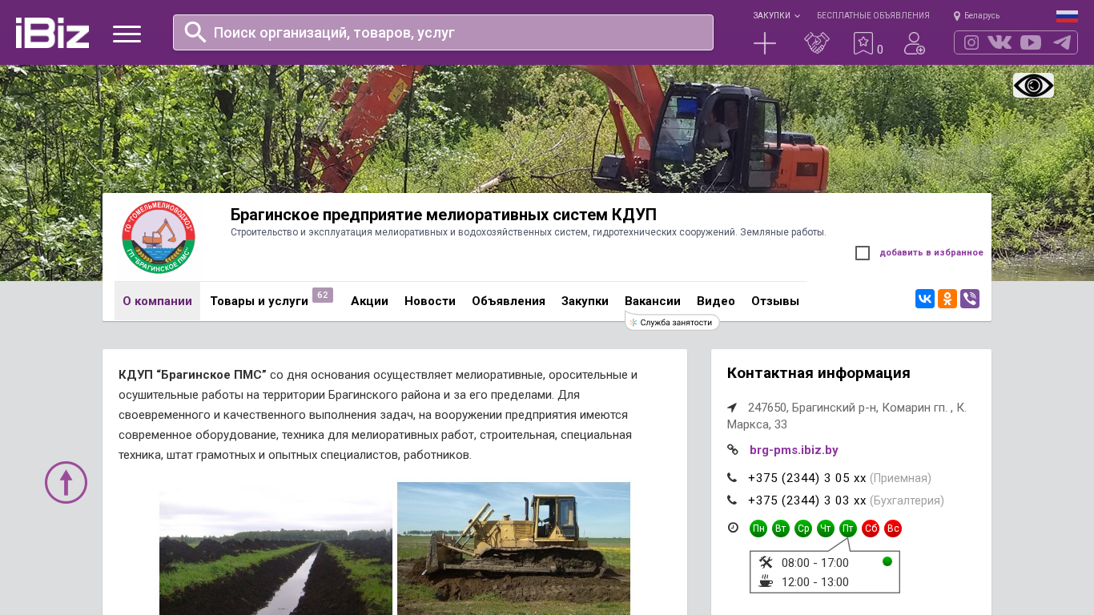
Task: Reveal the Приемная phone number
Action: [807, 478]
